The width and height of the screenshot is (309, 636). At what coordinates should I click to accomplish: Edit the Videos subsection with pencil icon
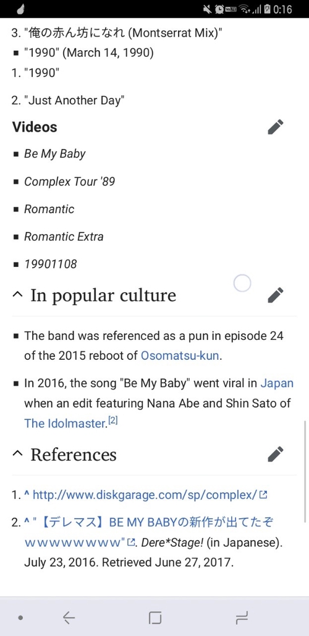(x=276, y=127)
